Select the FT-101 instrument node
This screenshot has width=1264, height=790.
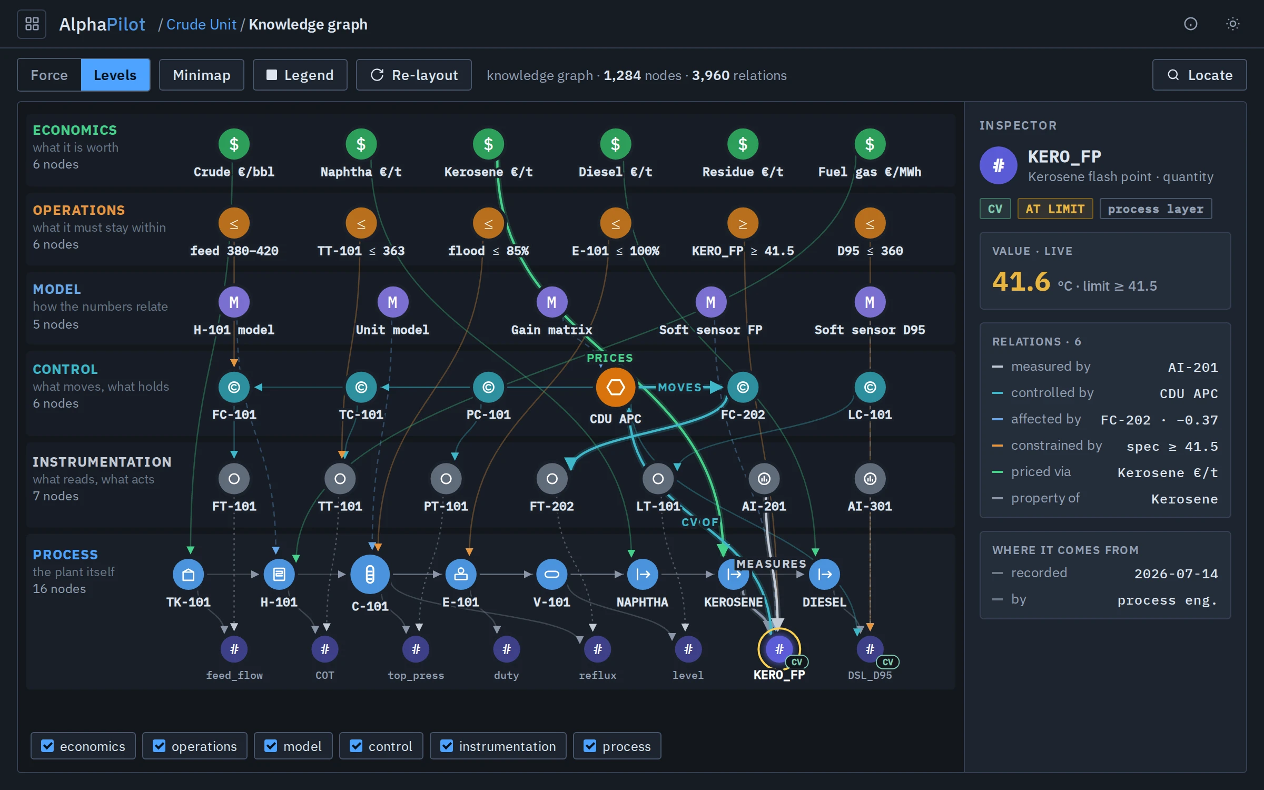[x=234, y=479]
